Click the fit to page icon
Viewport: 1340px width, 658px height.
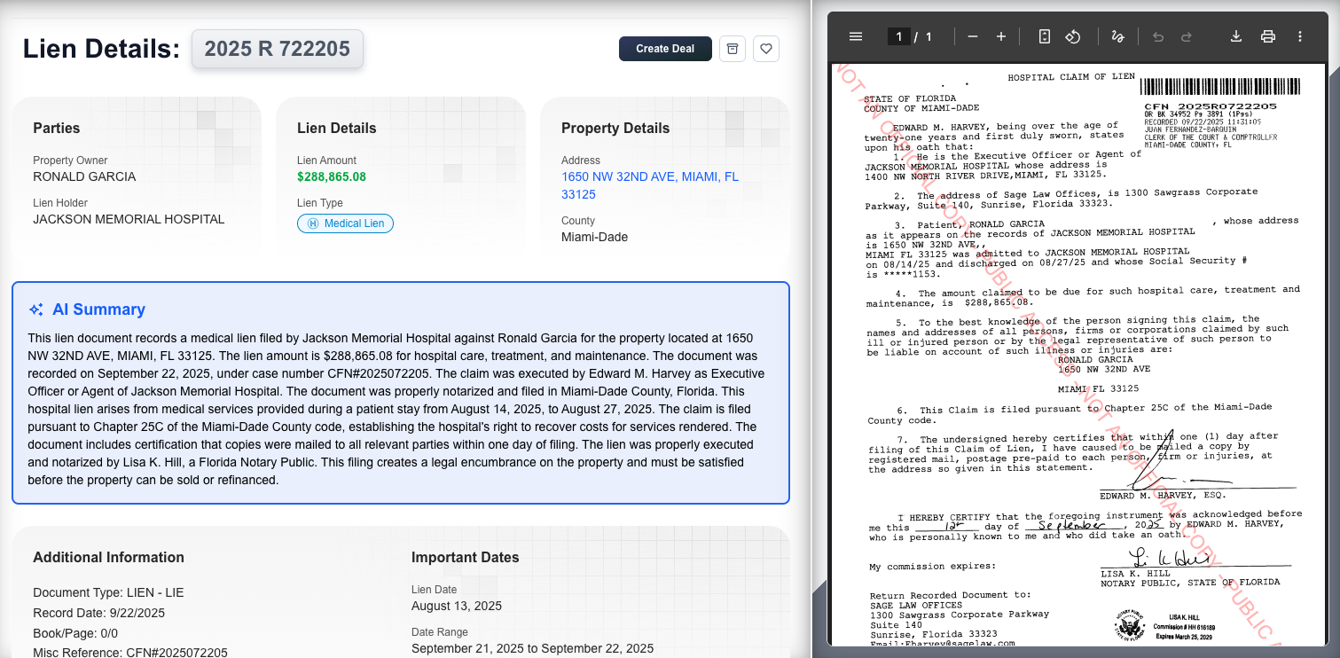coord(1045,36)
